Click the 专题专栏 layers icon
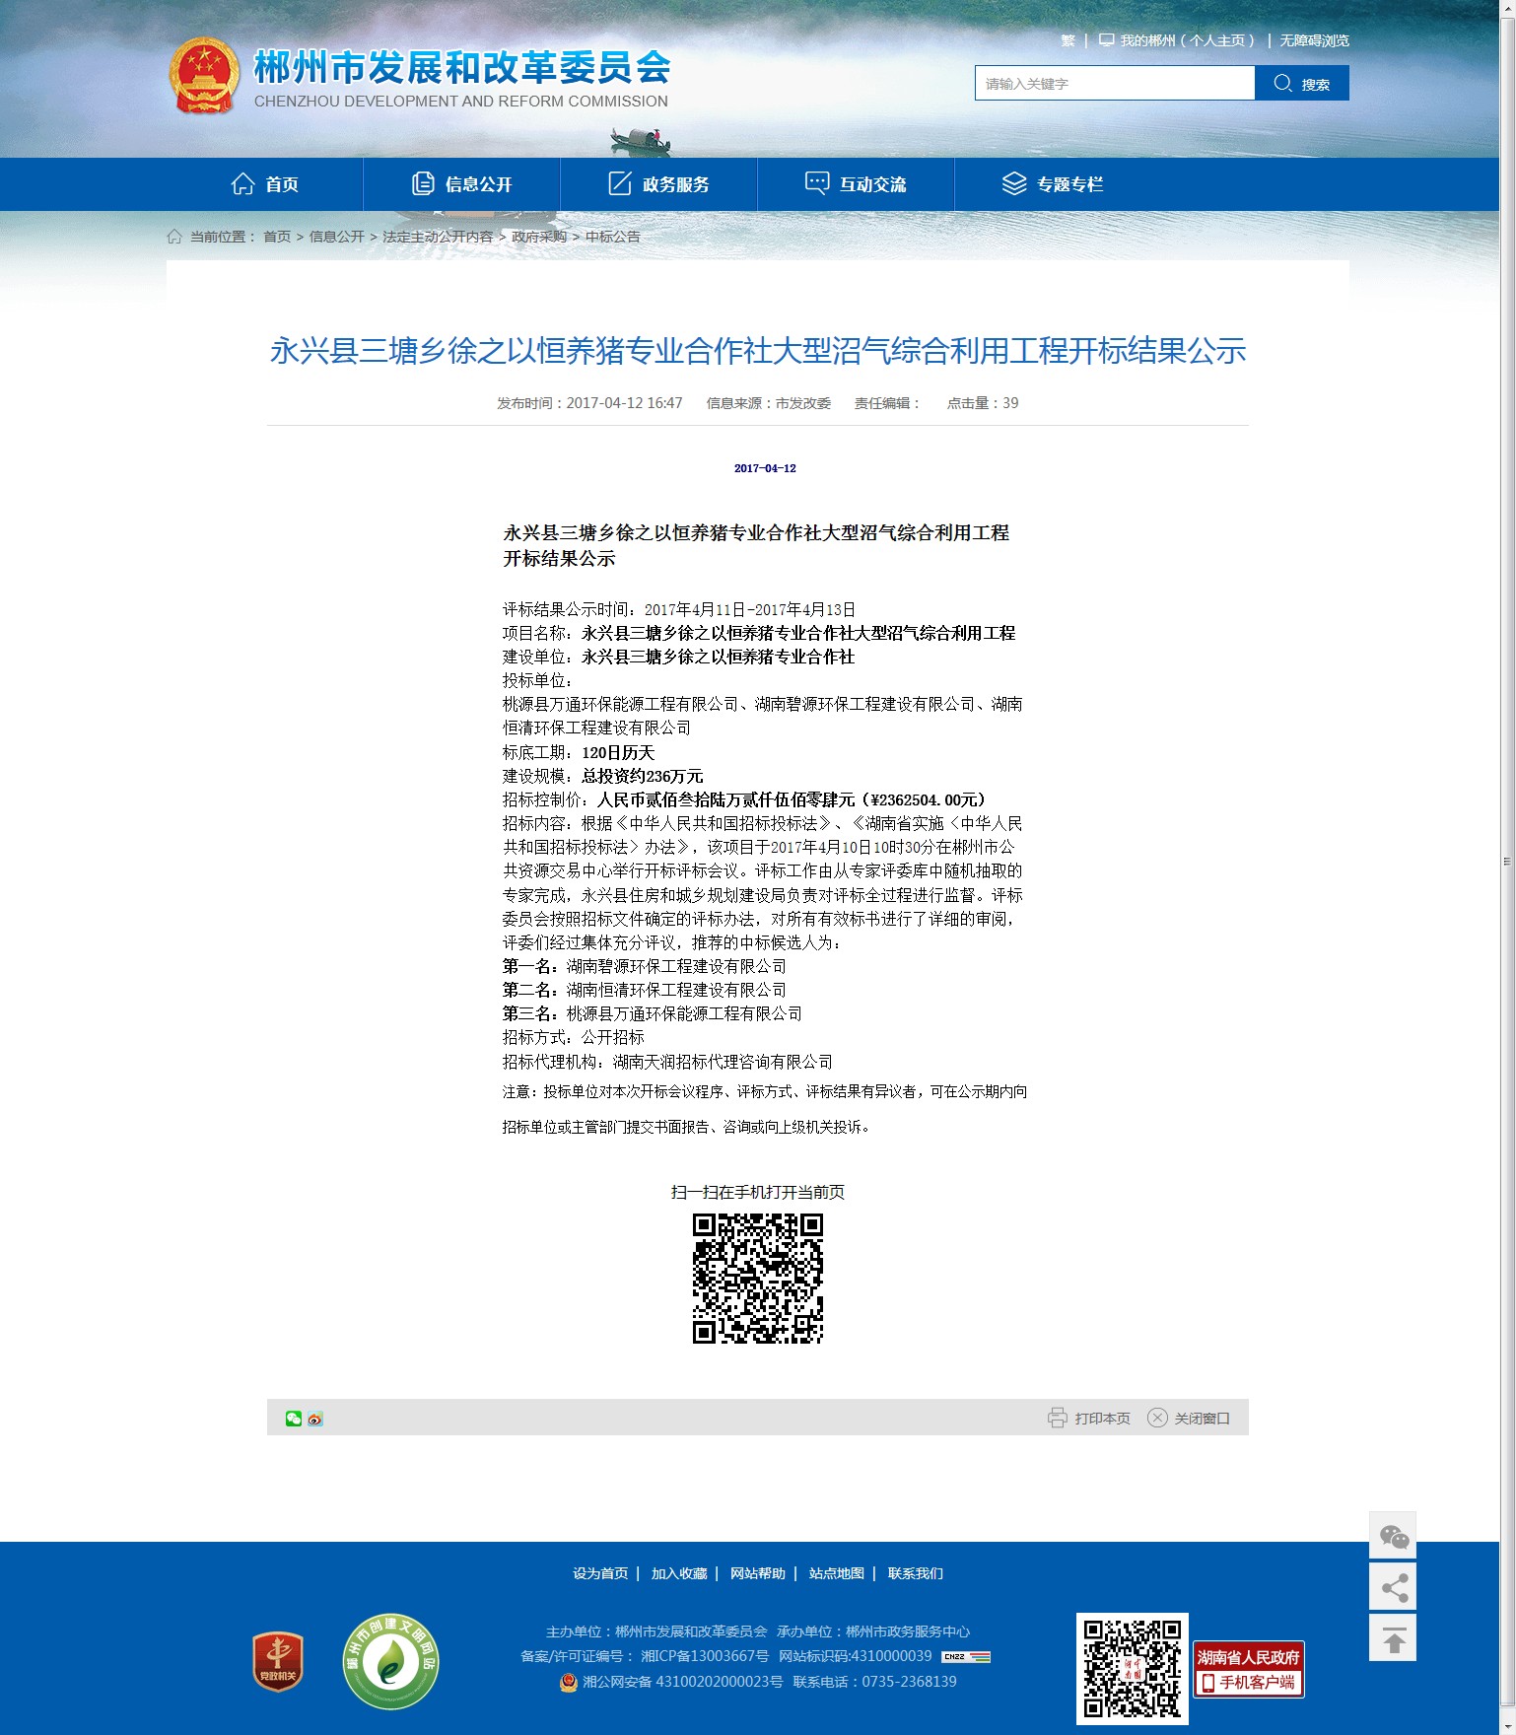The width and height of the screenshot is (1516, 1735). tap(1014, 184)
